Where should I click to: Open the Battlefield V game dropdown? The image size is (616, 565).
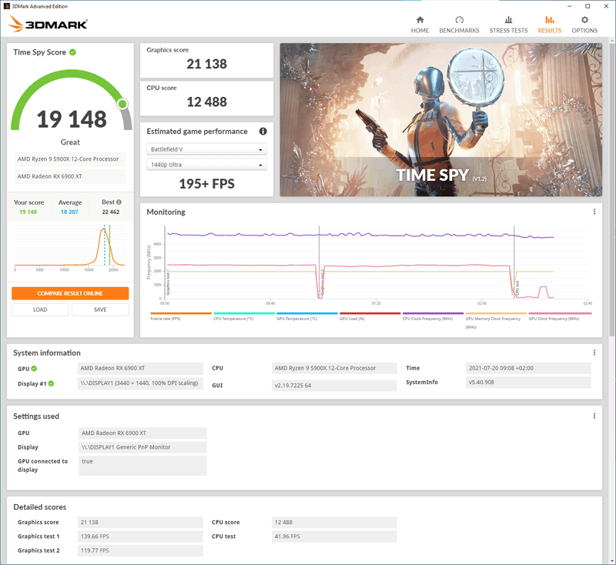point(206,149)
